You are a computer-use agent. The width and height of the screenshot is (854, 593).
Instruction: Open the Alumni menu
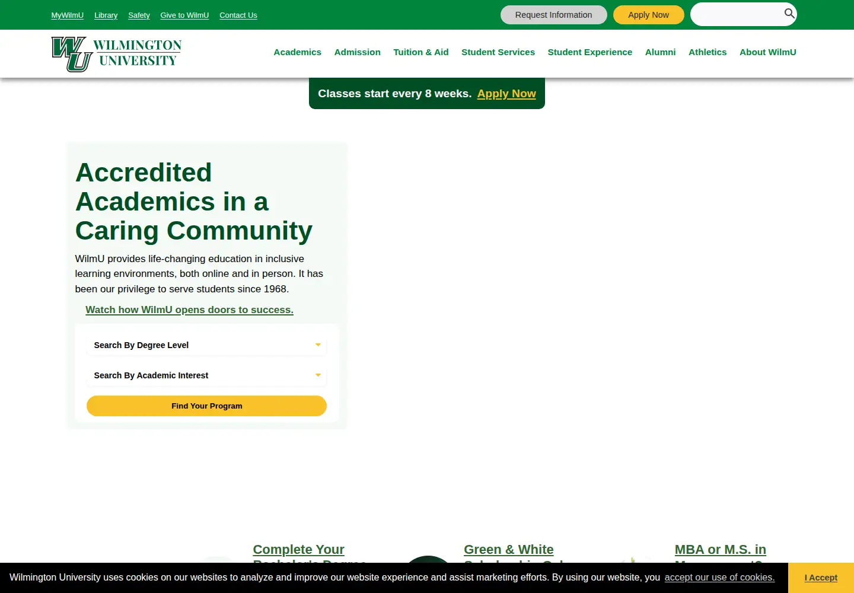pos(660,52)
